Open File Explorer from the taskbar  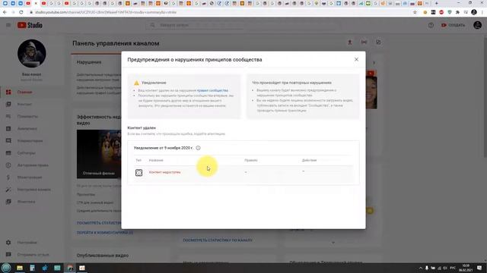point(20,268)
